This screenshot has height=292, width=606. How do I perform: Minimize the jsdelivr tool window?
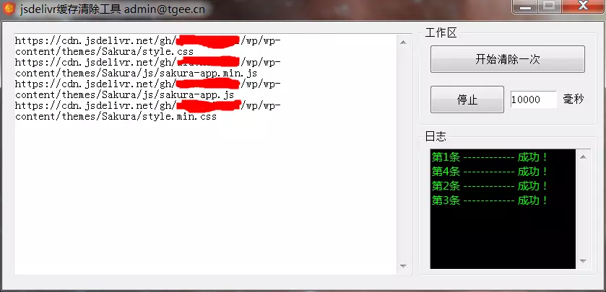pos(525,6)
